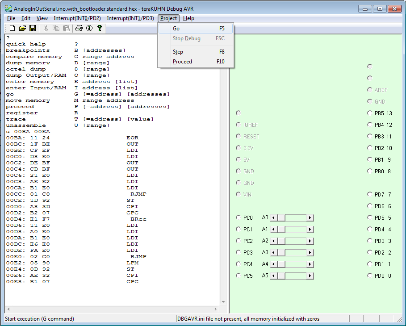
Task: Click the Save floppy disk icon
Action: pos(33,28)
